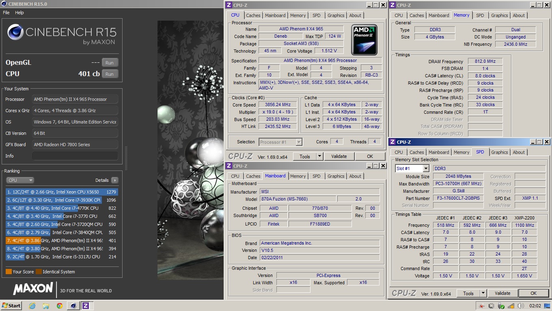Click the volume speaker tray icon
This screenshot has width=552, height=311.
pyautogui.click(x=521, y=306)
